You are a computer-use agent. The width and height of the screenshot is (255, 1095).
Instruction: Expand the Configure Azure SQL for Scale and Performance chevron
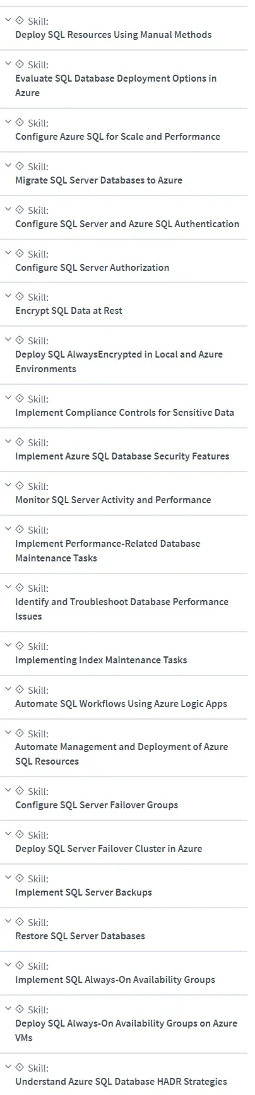pyautogui.click(x=8, y=122)
